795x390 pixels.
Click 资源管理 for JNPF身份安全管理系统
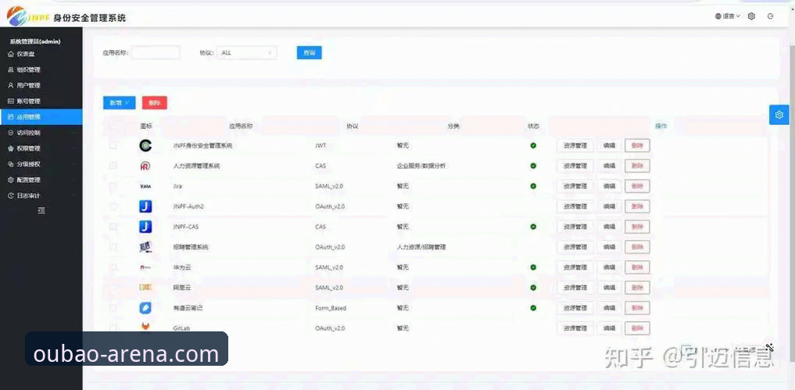pyautogui.click(x=575, y=145)
